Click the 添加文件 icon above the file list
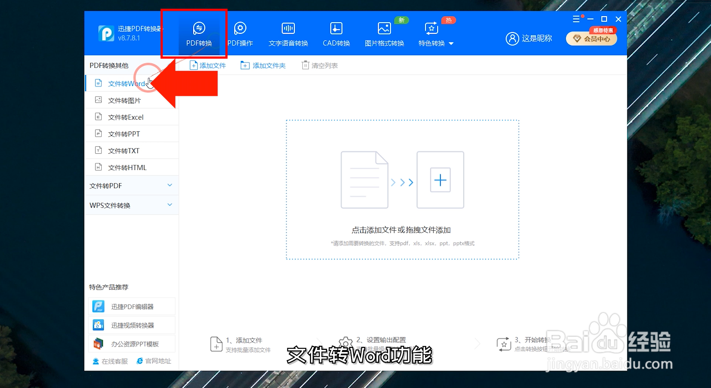This screenshot has width=711, height=388. [x=194, y=65]
